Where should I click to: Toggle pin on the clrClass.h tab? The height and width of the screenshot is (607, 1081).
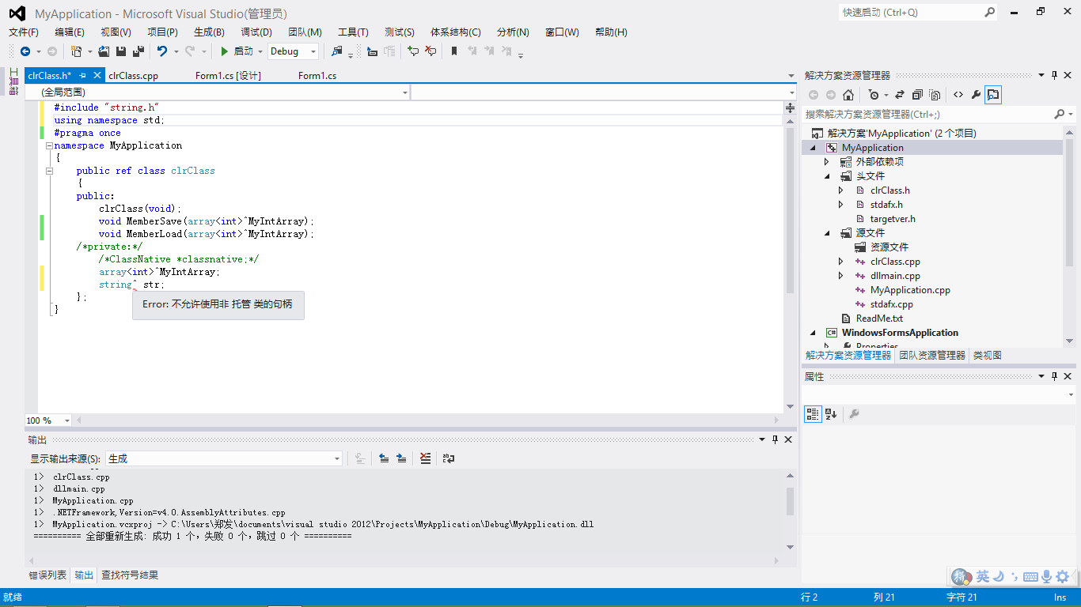[83, 75]
